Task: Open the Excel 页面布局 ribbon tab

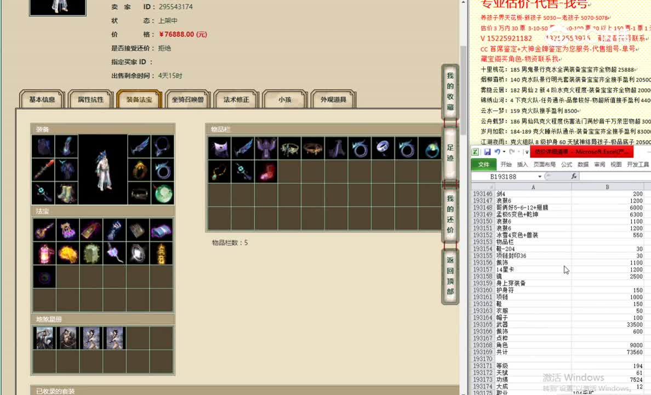Action: tap(544, 164)
